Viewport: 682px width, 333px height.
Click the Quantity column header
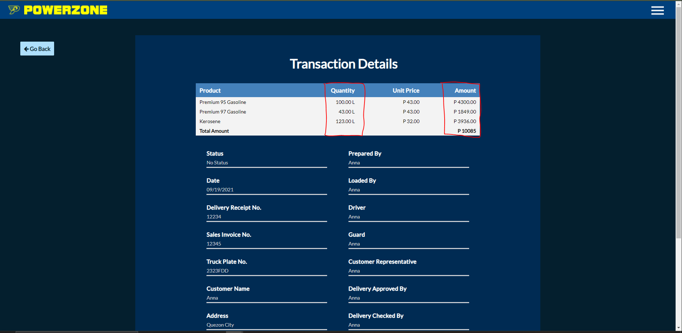tap(342, 90)
